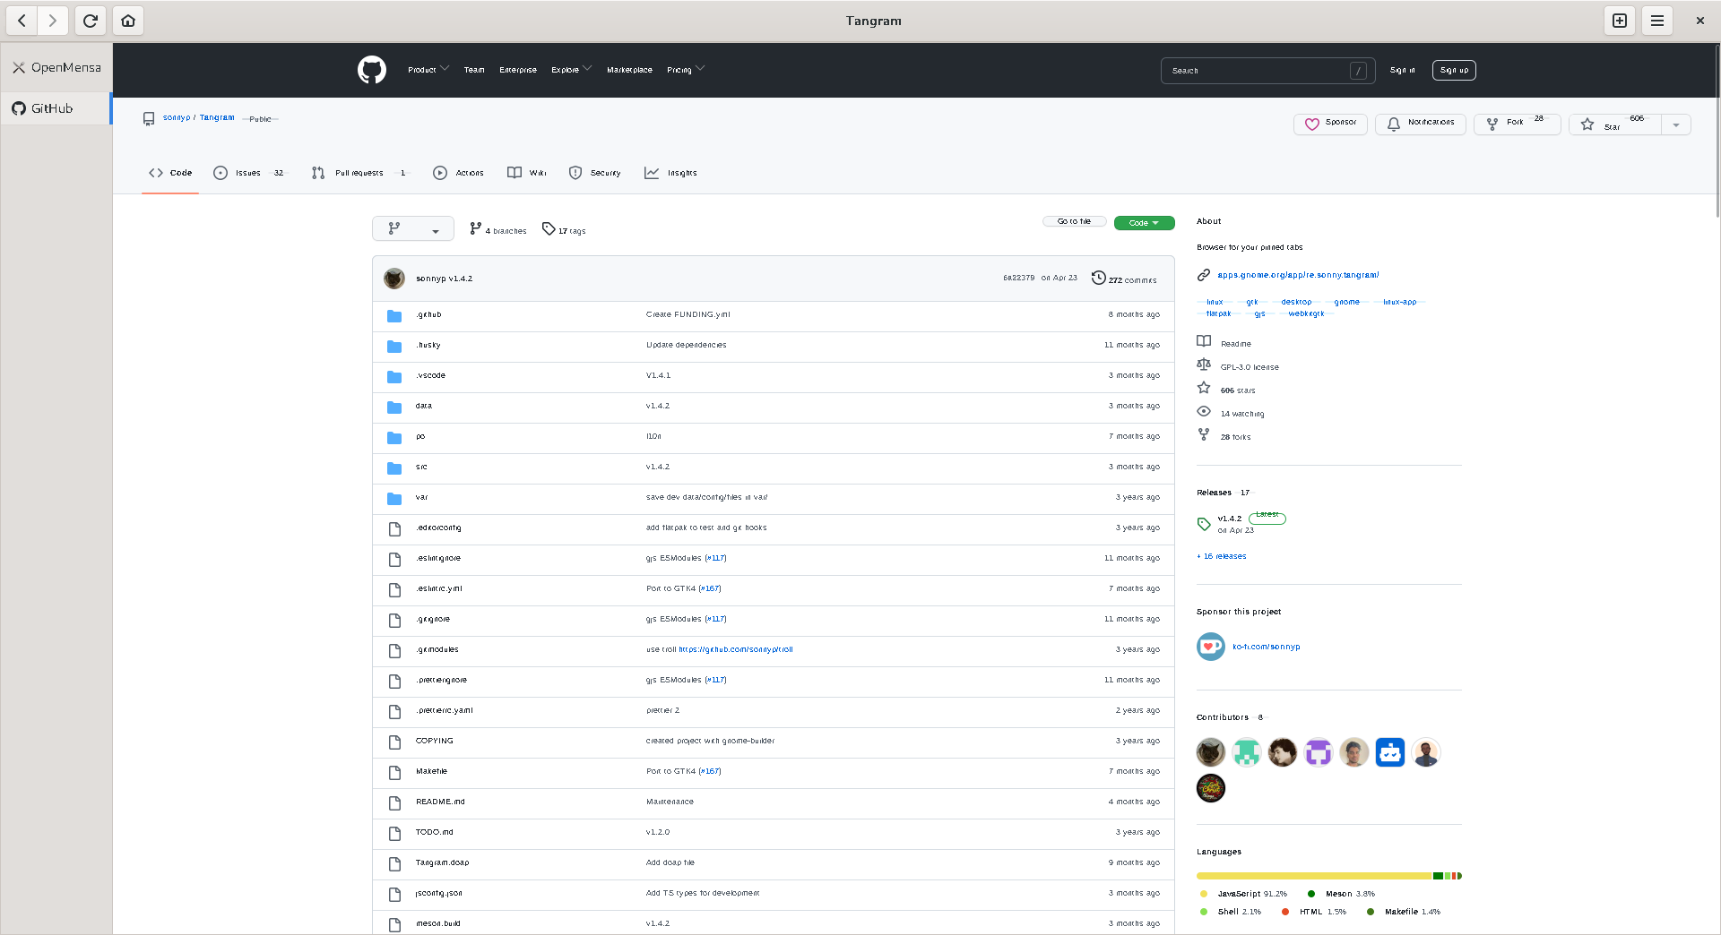Open the v1.4.2 latest release
This screenshot has width=1721, height=935.
click(1229, 519)
